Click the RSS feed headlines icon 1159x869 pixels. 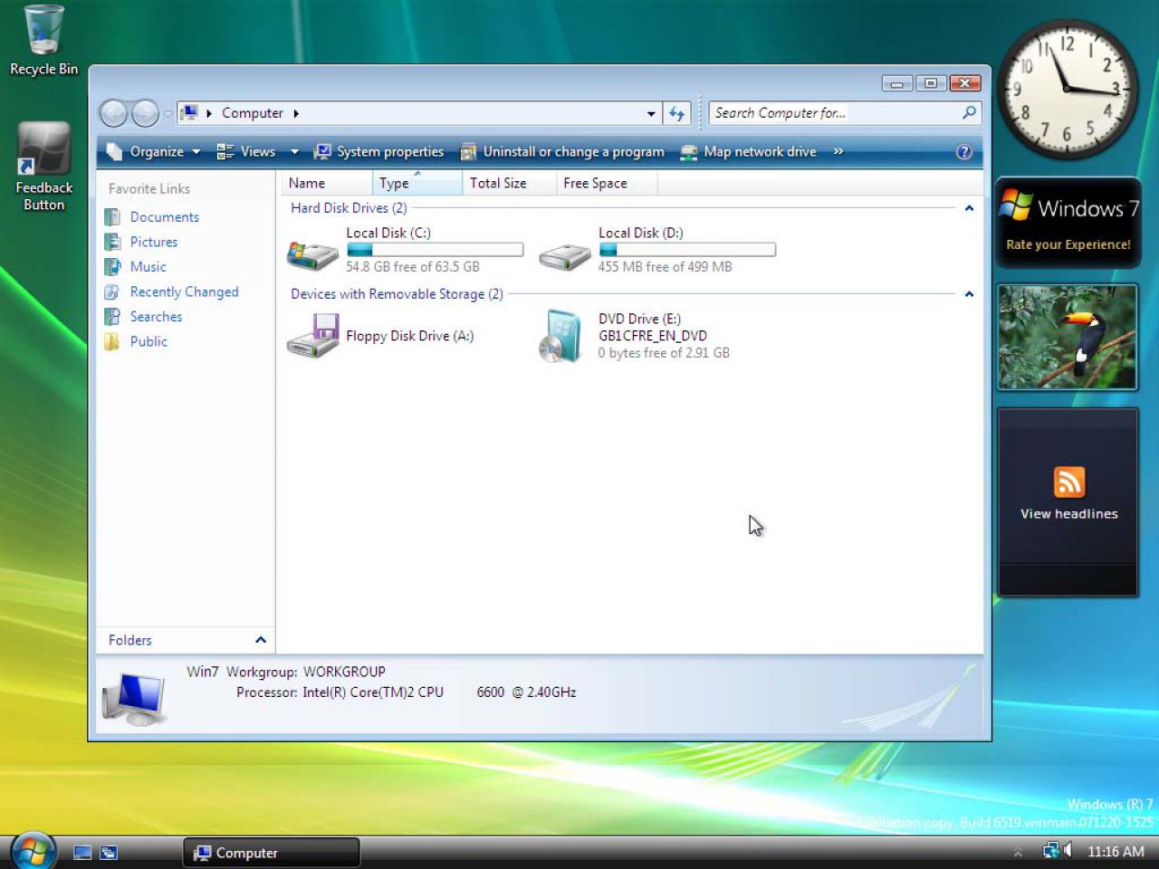[1069, 482]
